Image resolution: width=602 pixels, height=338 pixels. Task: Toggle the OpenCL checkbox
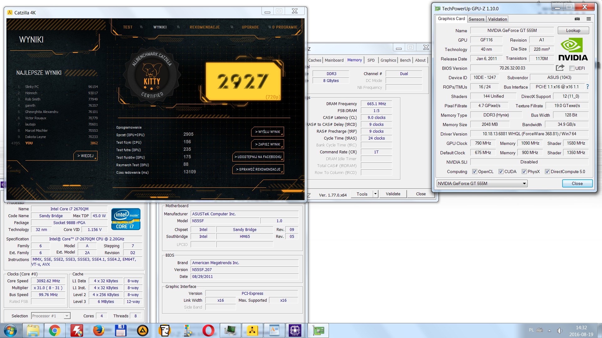pos(475,172)
